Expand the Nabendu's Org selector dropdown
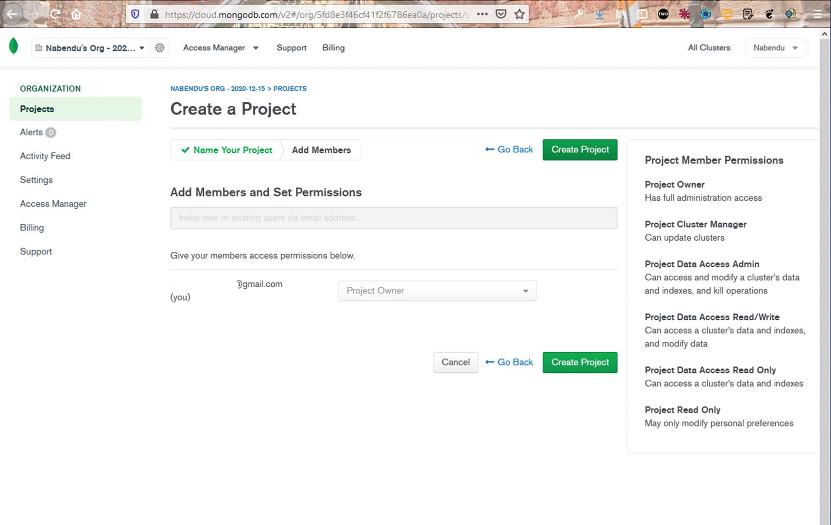This screenshot has width=831, height=525. click(91, 48)
